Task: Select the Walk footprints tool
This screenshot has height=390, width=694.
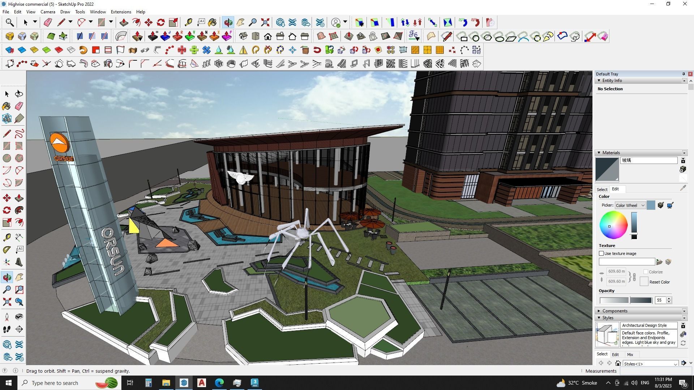Action: point(7,329)
